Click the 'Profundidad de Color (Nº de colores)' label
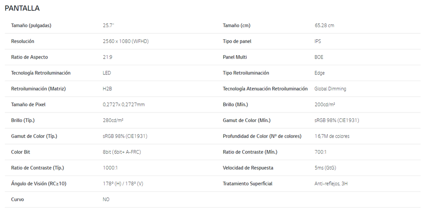Viewport: 429px width, 214px height. pos(262,136)
